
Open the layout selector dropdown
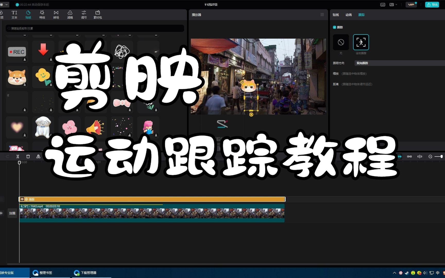pos(393,5)
